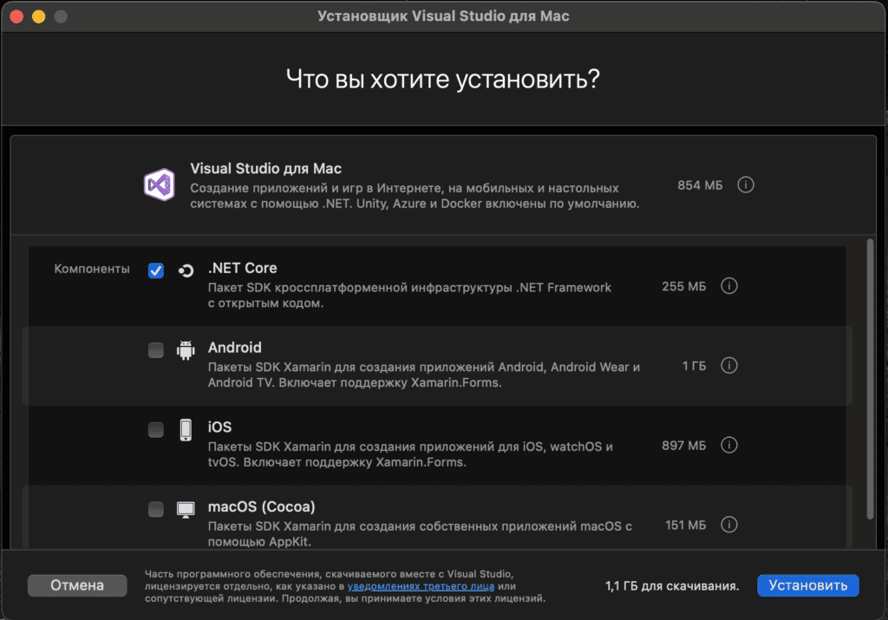Click the .NET Core title text
This screenshot has height=620, width=888.
click(x=243, y=268)
